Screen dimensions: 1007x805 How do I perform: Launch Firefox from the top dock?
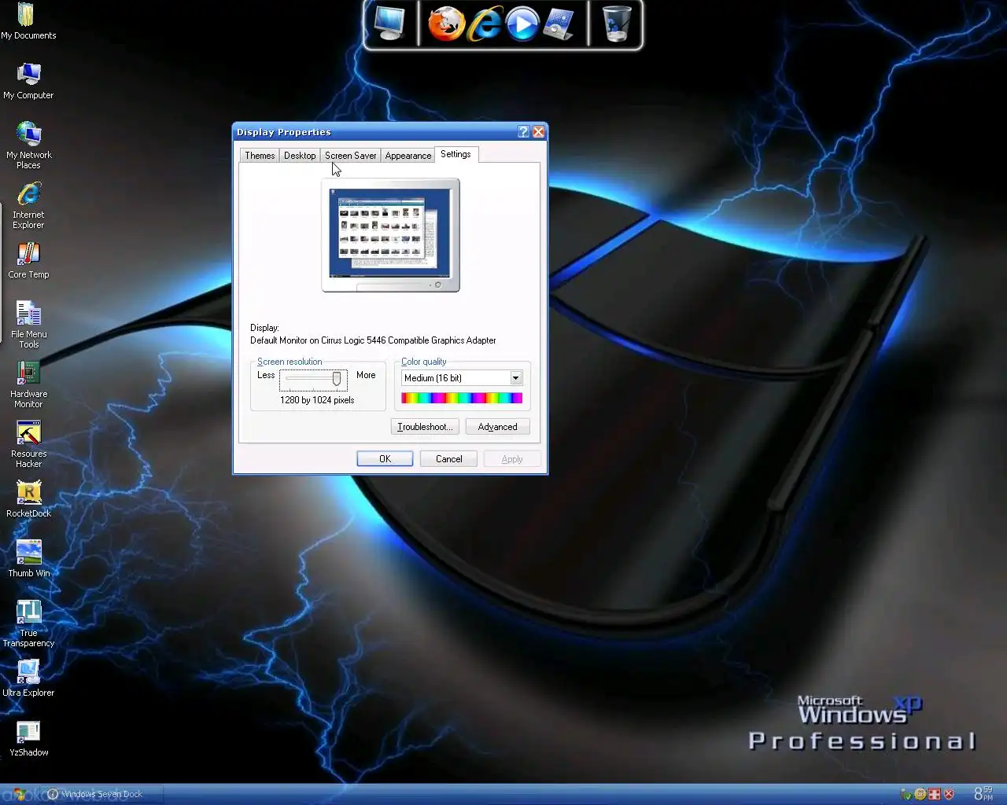click(446, 24)
